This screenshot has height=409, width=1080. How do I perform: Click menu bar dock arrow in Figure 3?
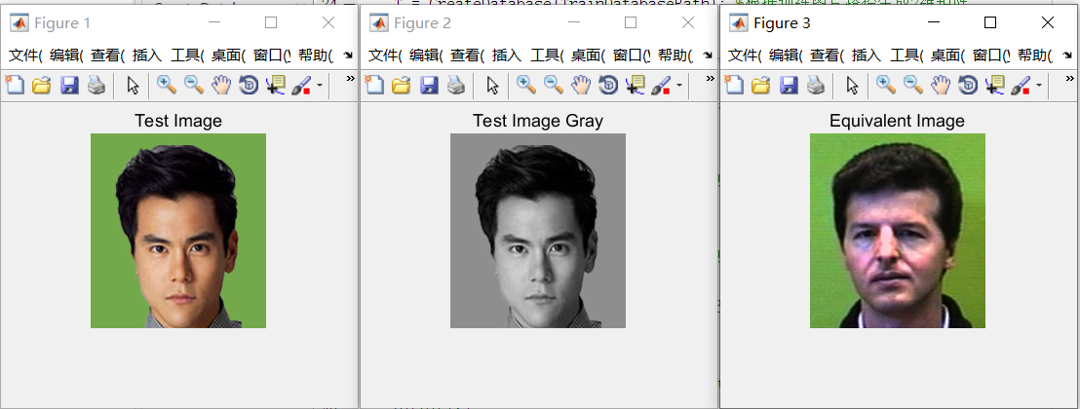[1067, 56]
